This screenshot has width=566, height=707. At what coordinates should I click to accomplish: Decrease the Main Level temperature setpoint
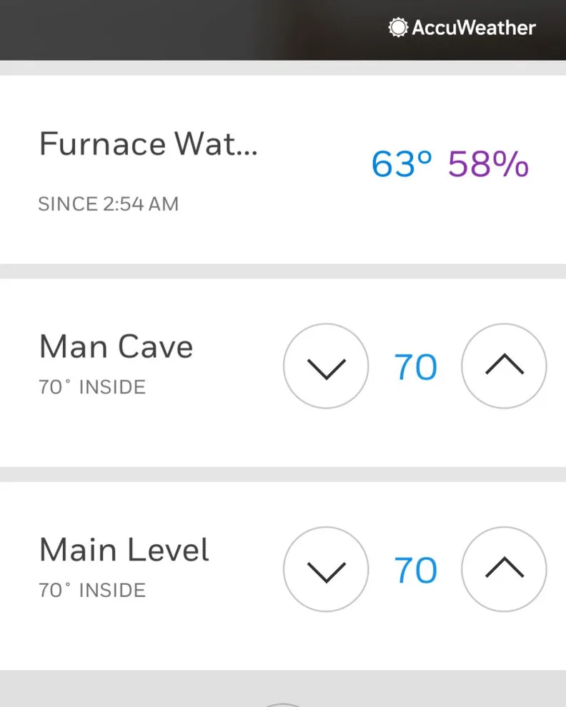pos(326,569)
